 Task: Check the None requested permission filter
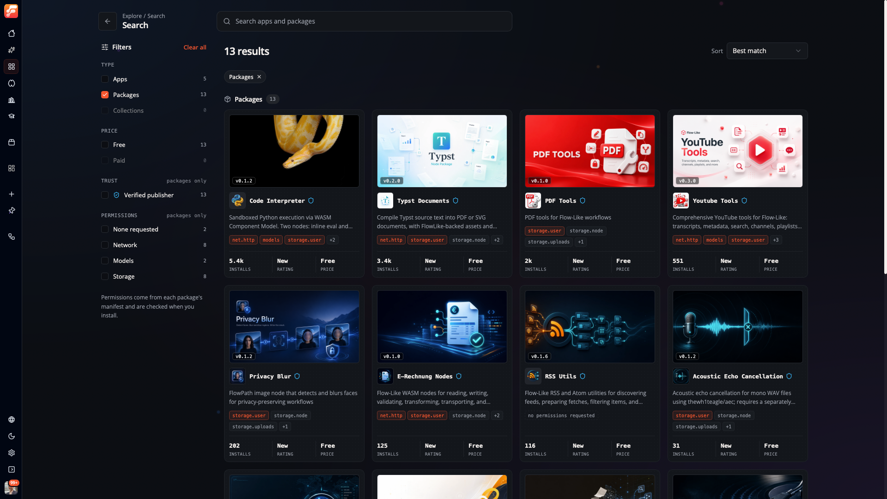click(105, 229)
